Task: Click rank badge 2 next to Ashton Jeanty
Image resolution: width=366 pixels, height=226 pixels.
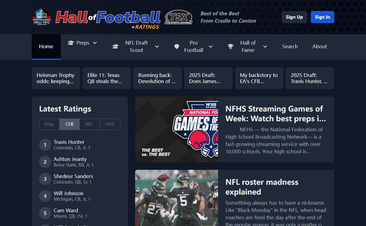Action: pos(45,162)
